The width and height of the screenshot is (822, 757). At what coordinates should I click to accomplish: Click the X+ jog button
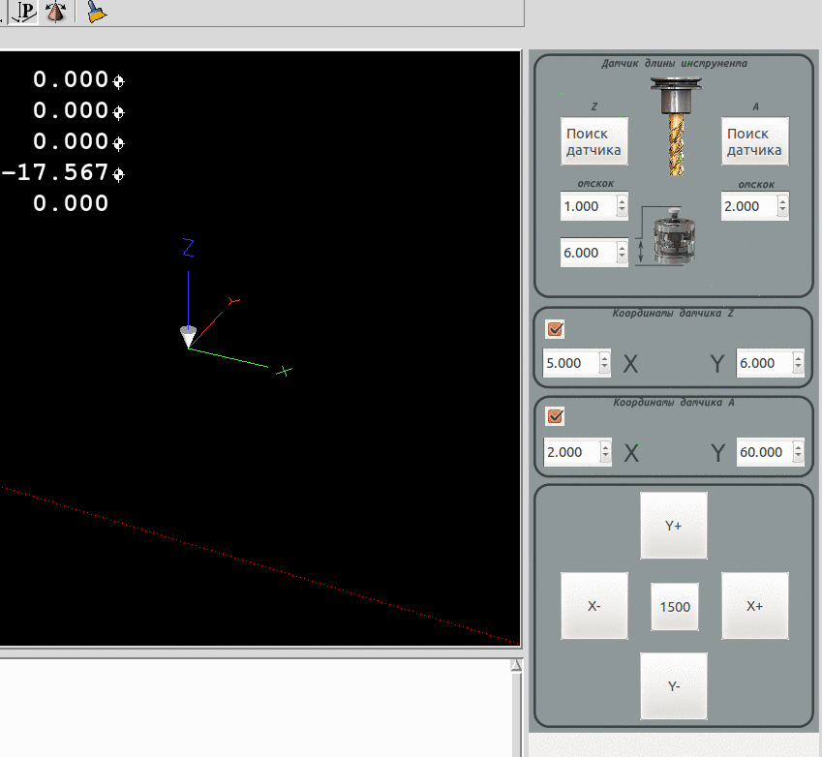755,606
